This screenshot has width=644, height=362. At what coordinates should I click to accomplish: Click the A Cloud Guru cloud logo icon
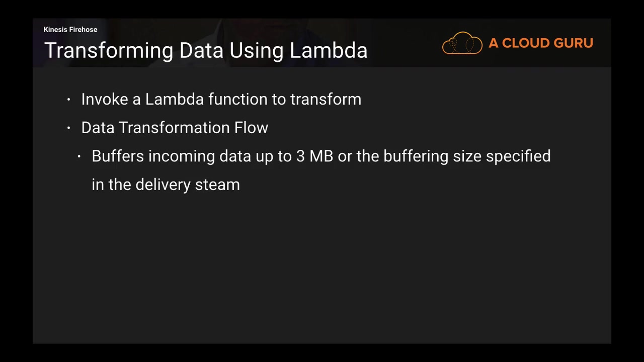click(x=462, y=43)
